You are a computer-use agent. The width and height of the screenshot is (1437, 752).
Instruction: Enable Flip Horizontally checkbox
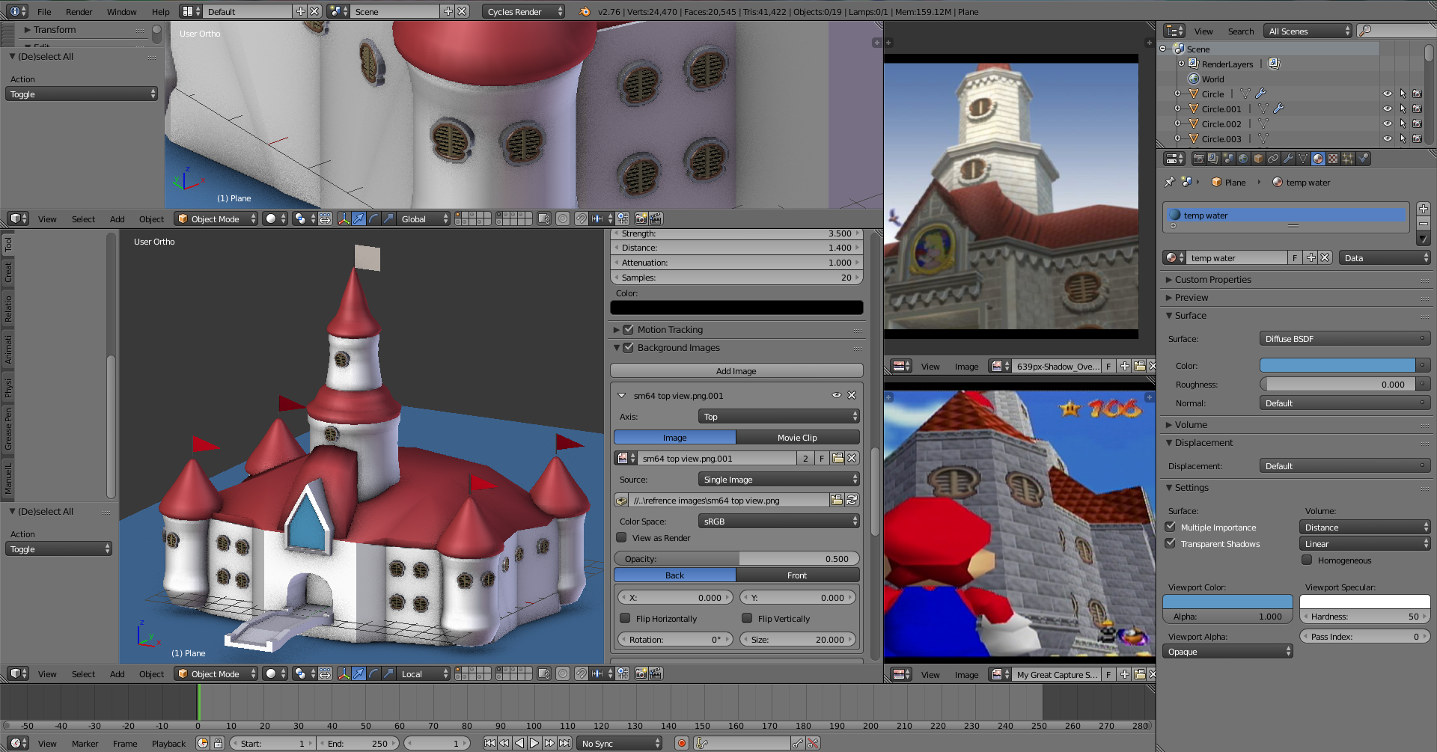pyautogui.click(x=625, y=618)
